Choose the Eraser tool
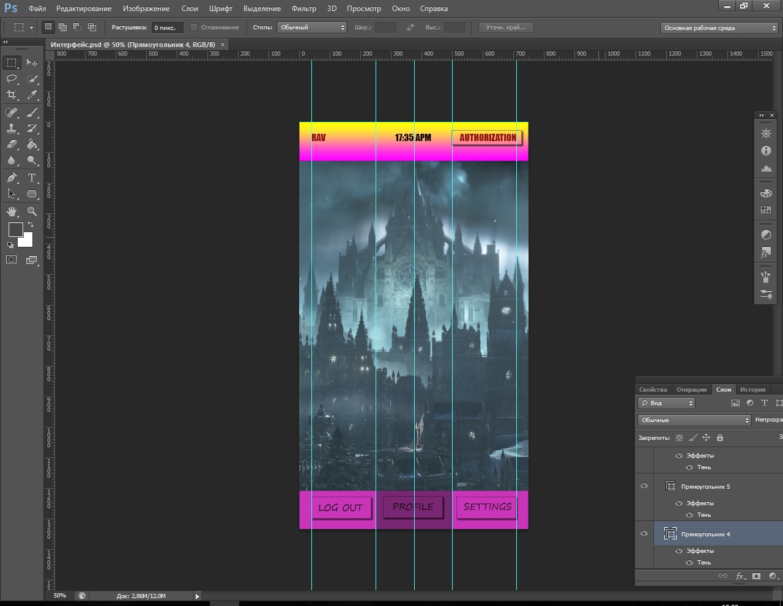This screenshot has width=783, height=606. [12, 144]
